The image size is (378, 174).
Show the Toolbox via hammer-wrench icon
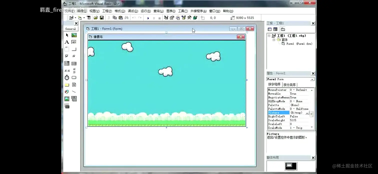(x=189, y=18)
